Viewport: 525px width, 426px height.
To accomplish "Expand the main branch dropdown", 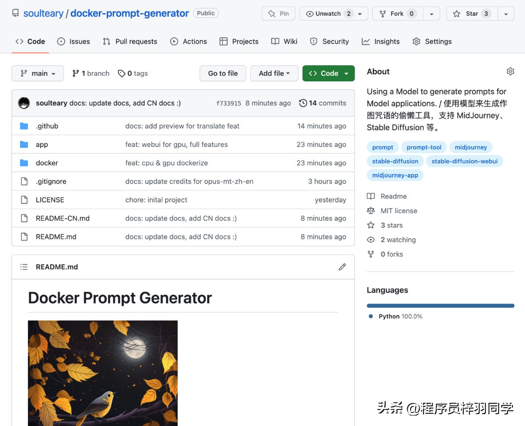I will [x=38, y=73].
